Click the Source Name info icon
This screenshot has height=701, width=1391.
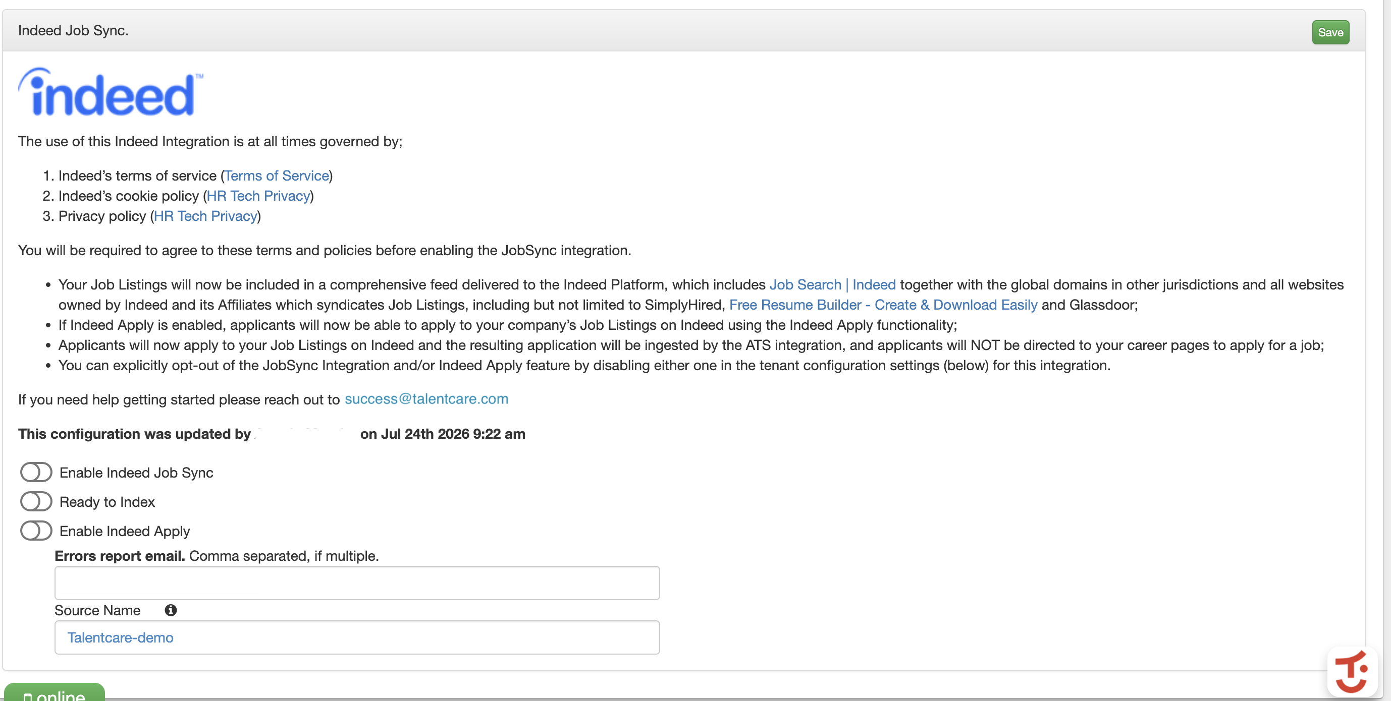tap(171, 610)
